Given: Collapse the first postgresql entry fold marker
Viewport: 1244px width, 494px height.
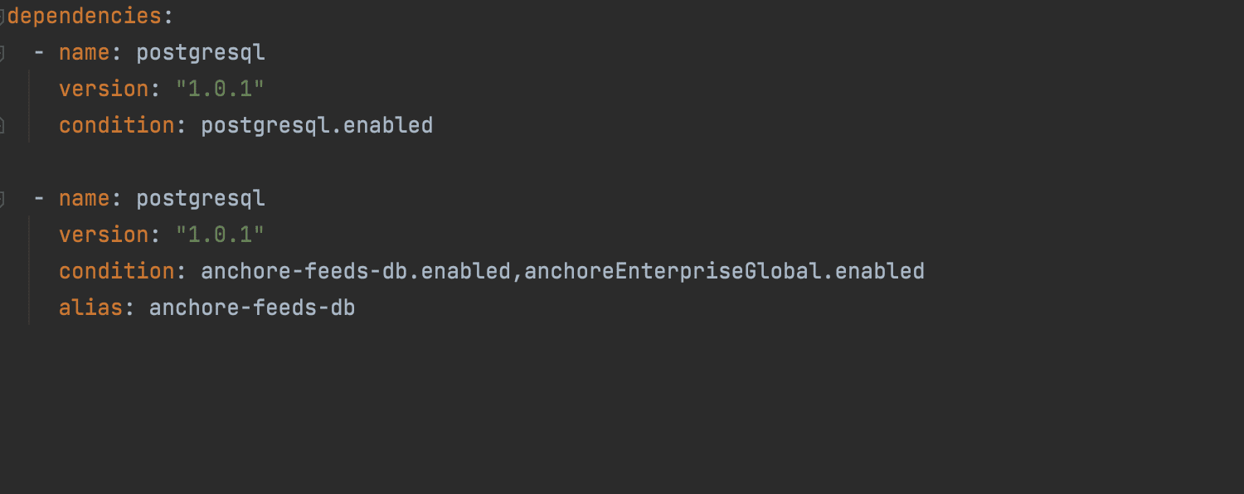Looking at the screenshot, I should 2,53.
